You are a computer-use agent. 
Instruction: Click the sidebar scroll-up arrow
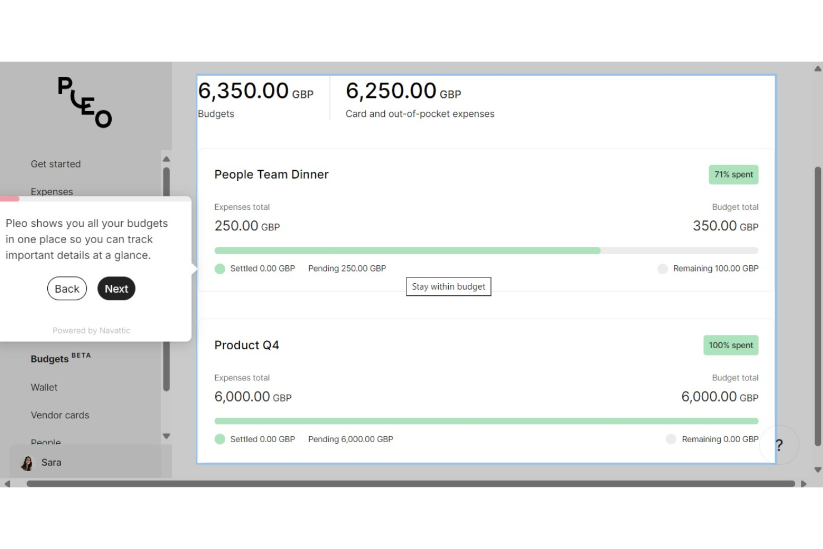coord(166,159)
